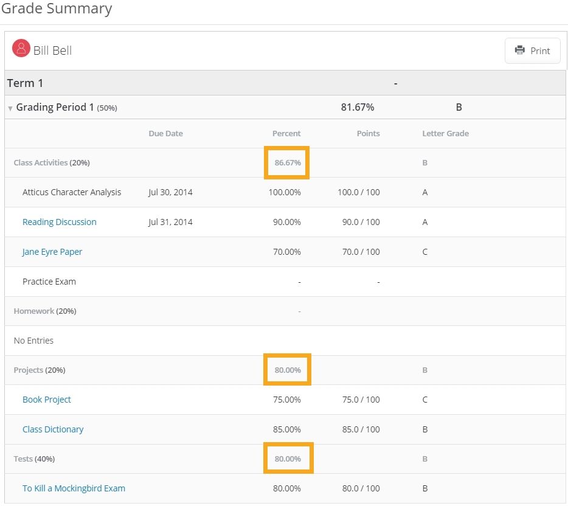568x506 pixels.
Task: Open the Class Dictionary link
Action: pyautogui.click(x=53, y=429)
